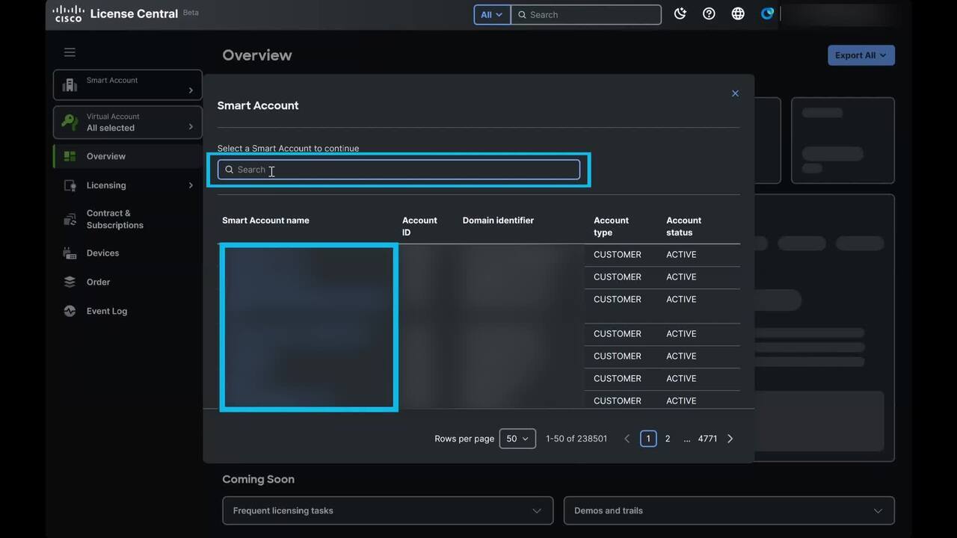Viewport: 957px width, 538px height.
Task: Open the language globe icon
Action: coord(738,14)
